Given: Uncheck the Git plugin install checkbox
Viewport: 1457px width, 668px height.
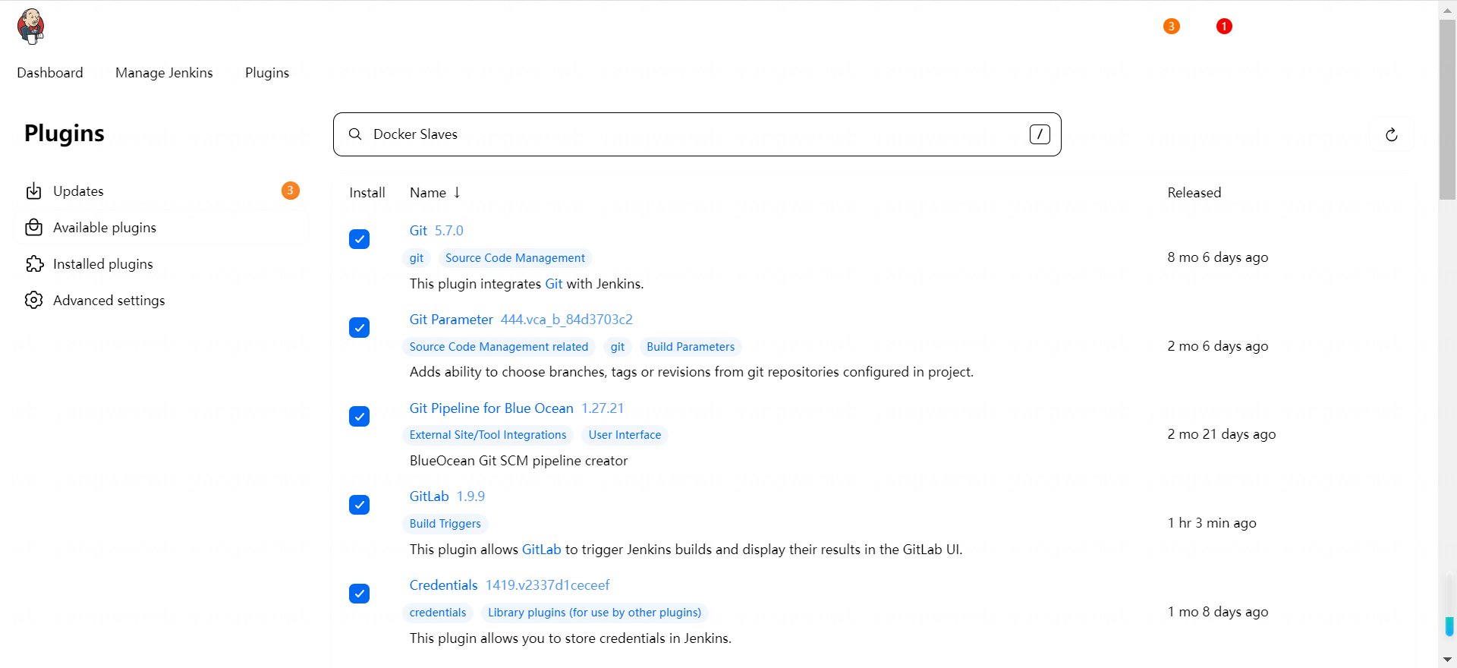Looking at the screenshot, I should [x=359, y=239].
